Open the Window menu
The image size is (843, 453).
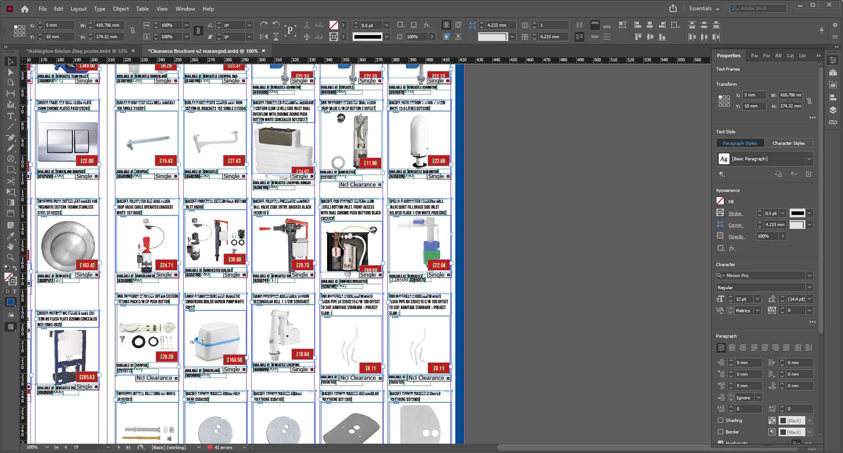click(x=185, y=8)
